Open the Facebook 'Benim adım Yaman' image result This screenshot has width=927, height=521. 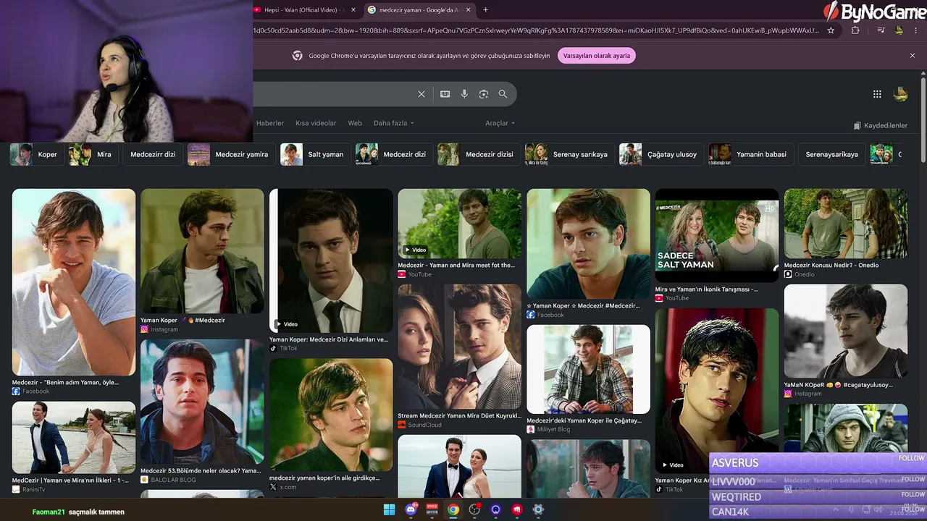74,282
